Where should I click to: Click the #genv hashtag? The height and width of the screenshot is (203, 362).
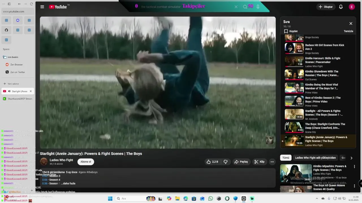coord(82,172)
